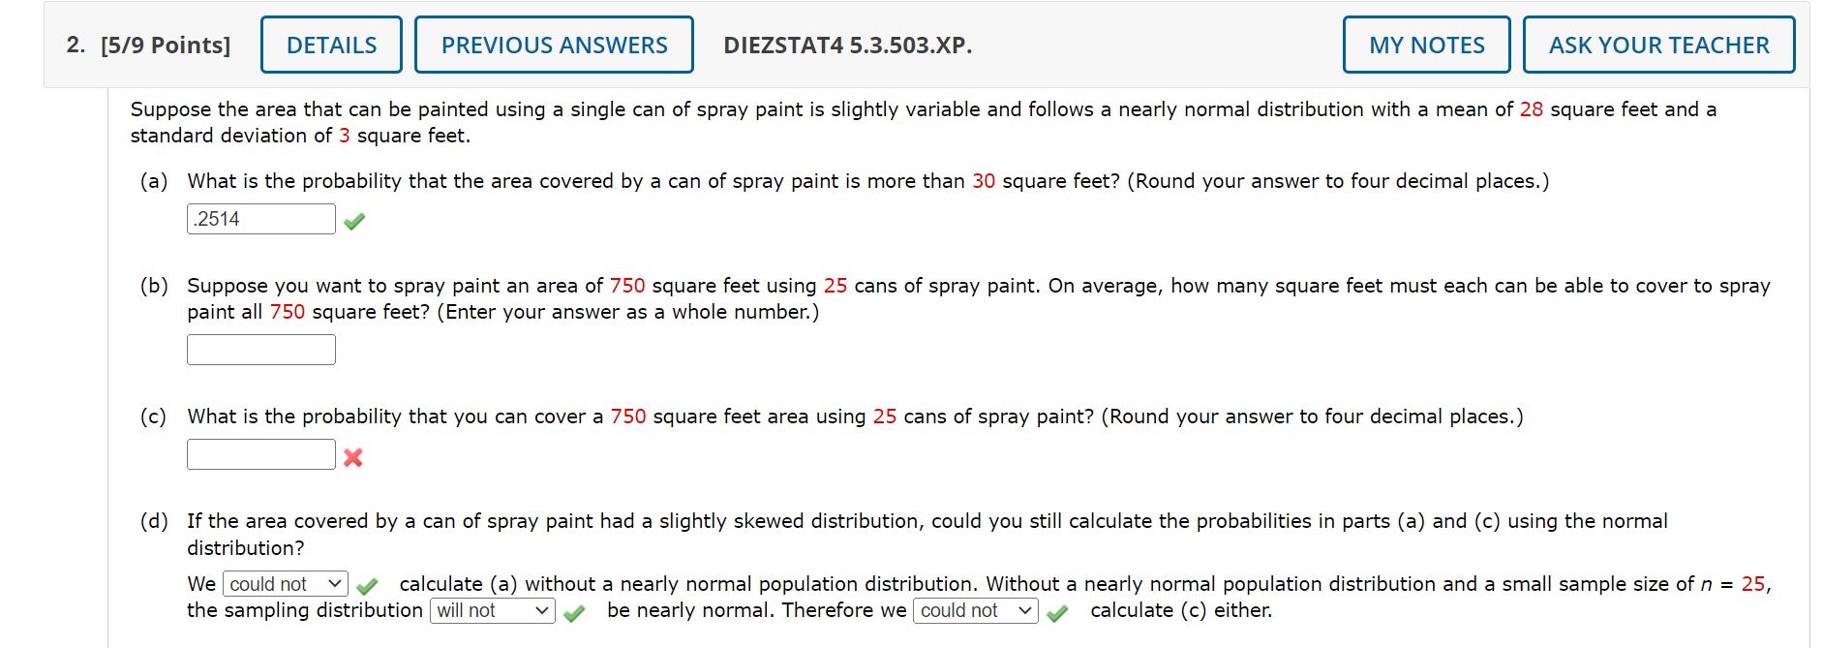Click the empty answer box for part (c)
Screen dimensions: 1823x648
(x=259, y=453)
